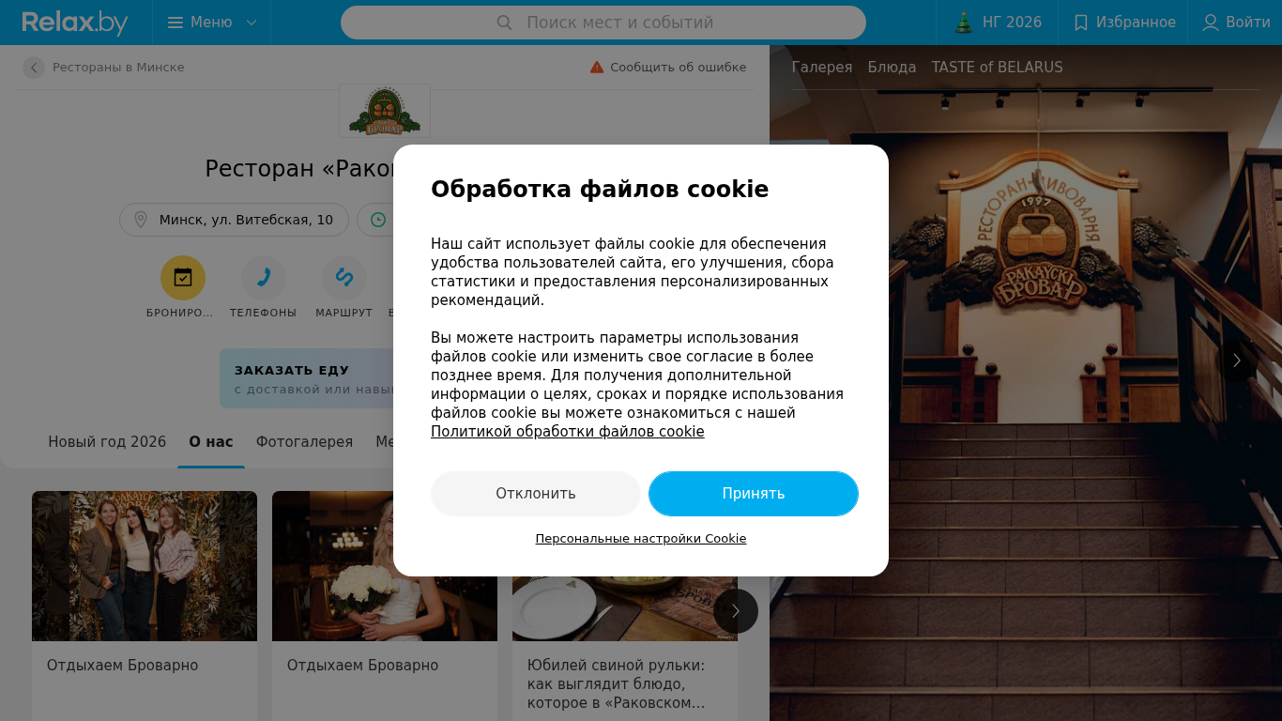The height and width of the screenshot is (721, 1282).
Task: Open Избранное bookmark icon
Action: coord(1081,23)
